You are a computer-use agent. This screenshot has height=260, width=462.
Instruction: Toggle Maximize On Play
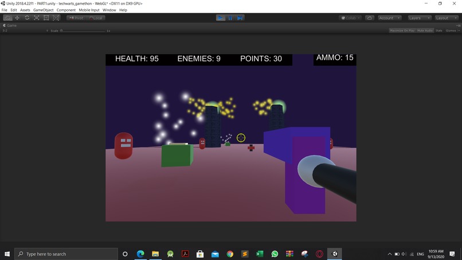click(402, 30)
